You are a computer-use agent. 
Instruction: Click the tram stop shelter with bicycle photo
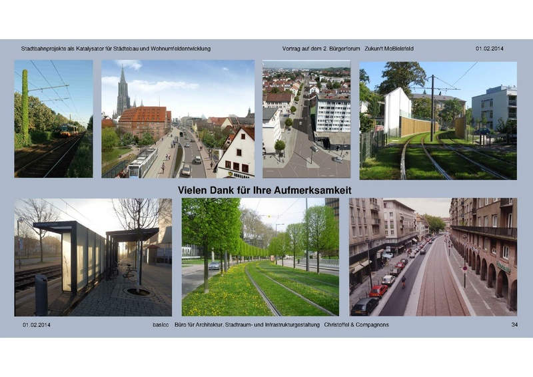pos(93,257)
